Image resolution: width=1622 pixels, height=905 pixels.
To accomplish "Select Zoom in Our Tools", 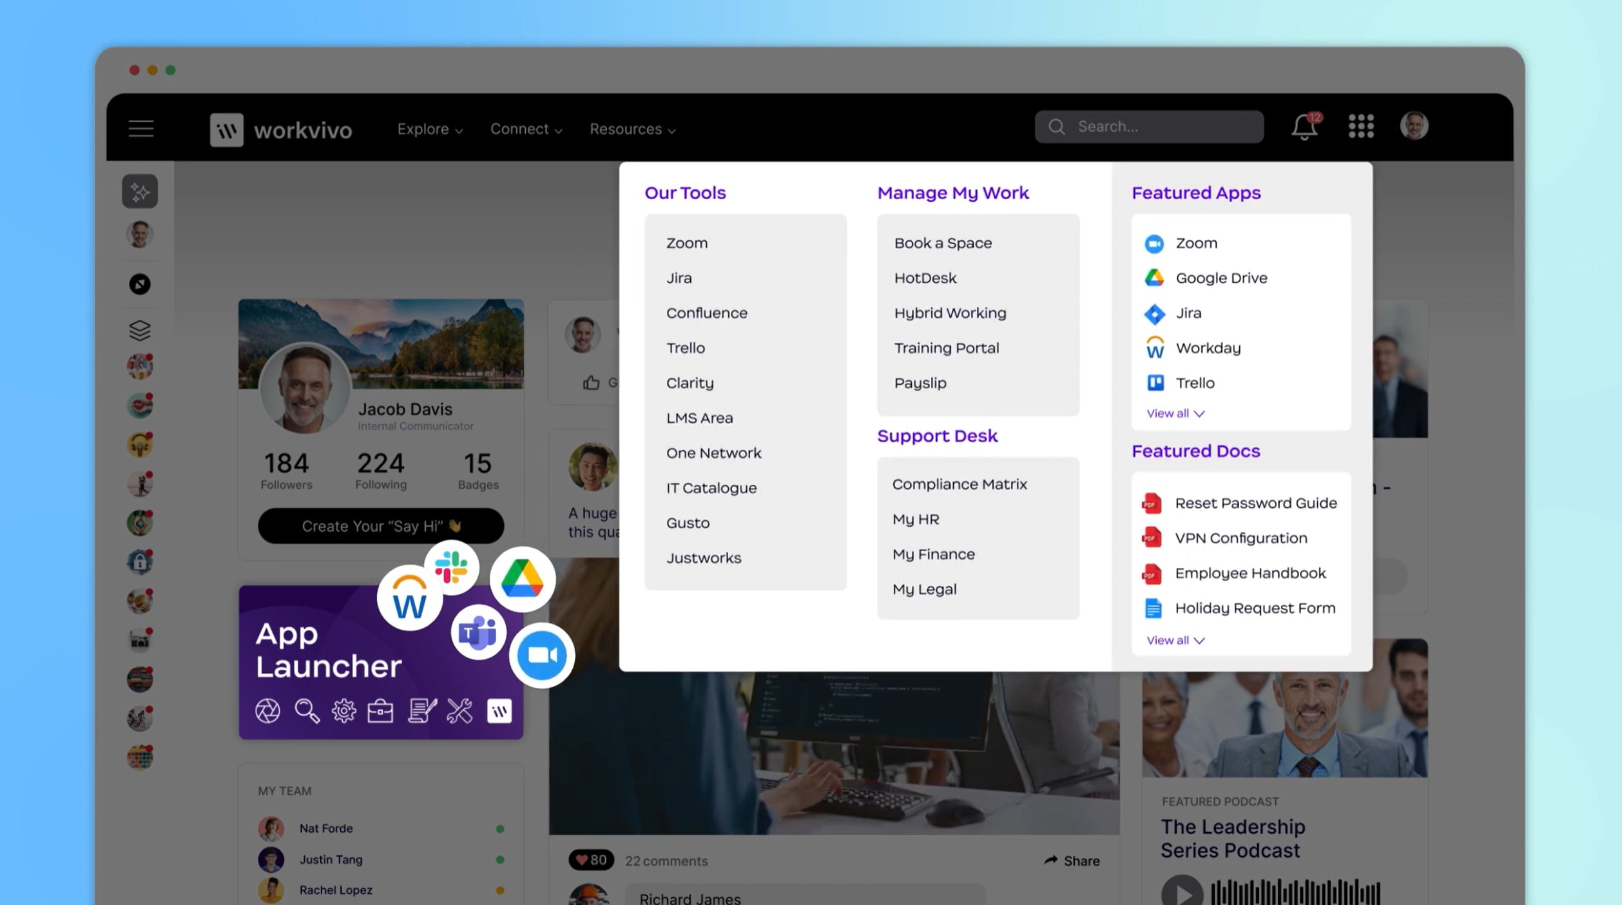I will [687, 244].
